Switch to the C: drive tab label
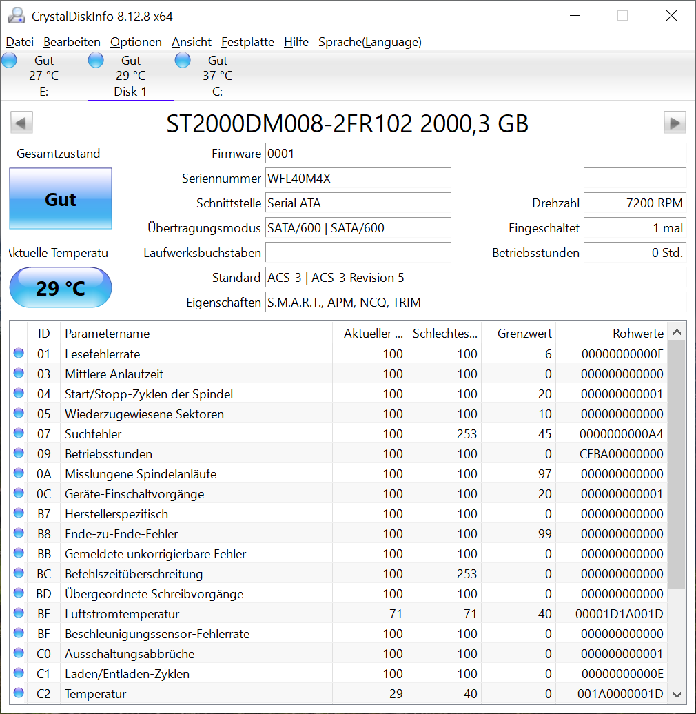Viewport: 696px width, 714px height. coord(218,92)
